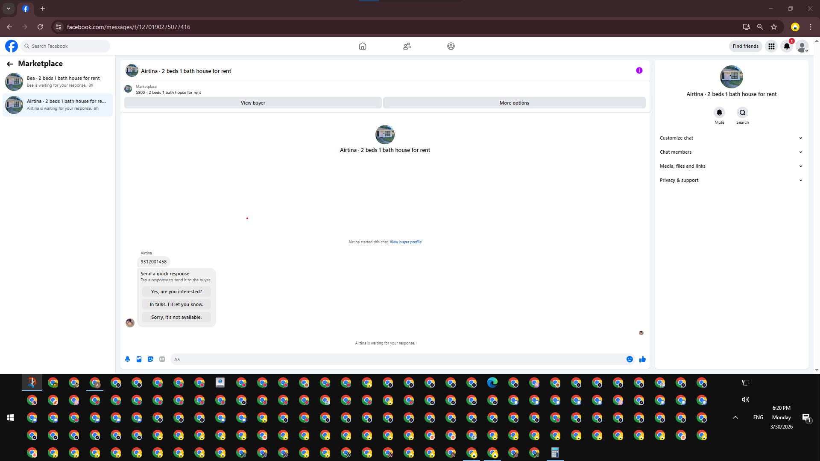Screen dimensions: 820x461
Task: Click the Aa message input field
Action: pyautogui.click(x=397, y=359)
